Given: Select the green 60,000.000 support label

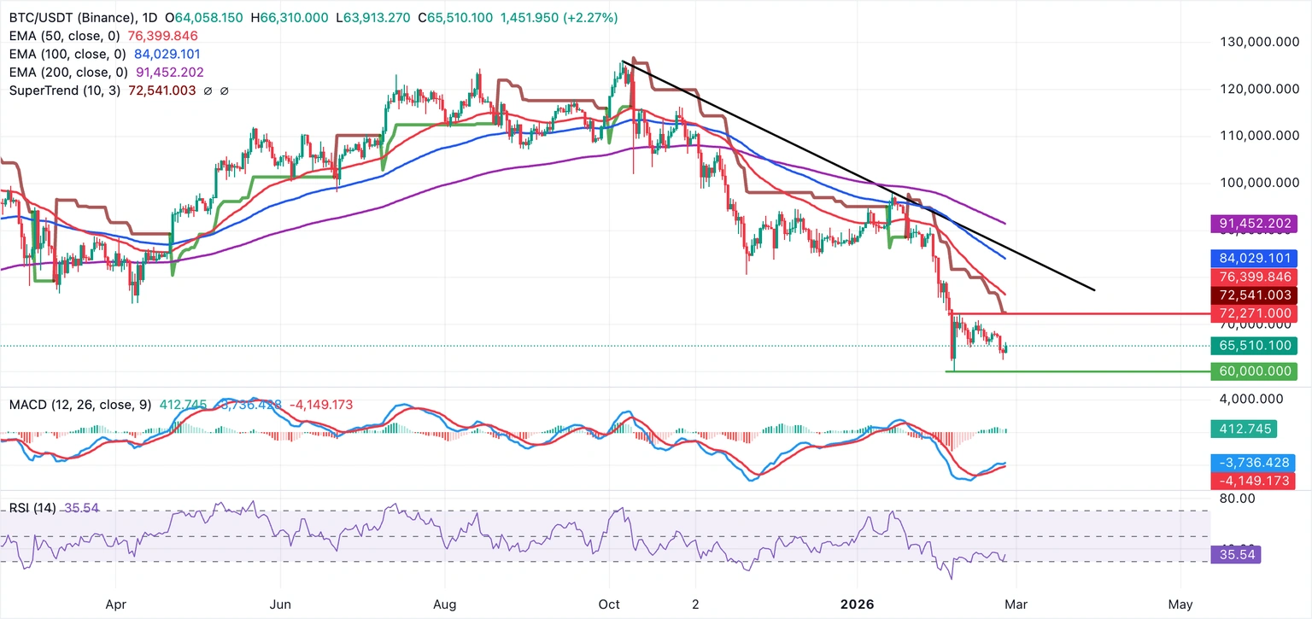Looking at the screenshot, I should point(1254,371).
